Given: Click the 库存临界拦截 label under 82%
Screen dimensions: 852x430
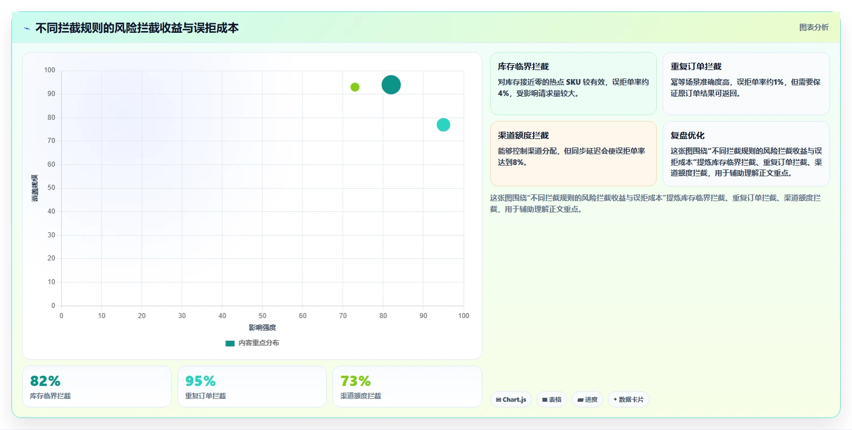Looking at the screenshot, I should (50, 396).
